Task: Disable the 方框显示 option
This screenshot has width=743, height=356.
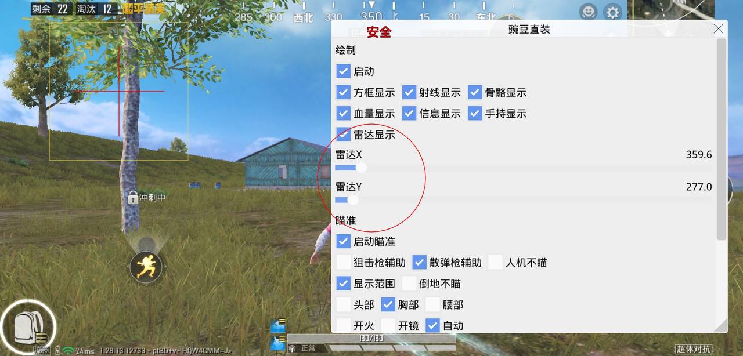Action: 343,92
